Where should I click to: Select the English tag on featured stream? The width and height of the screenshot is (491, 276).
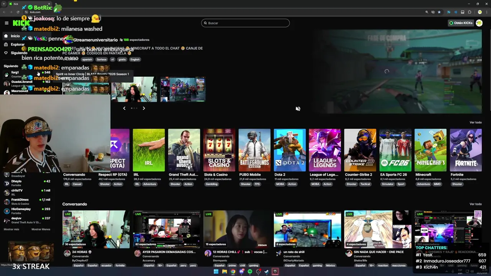pos(135,59)
